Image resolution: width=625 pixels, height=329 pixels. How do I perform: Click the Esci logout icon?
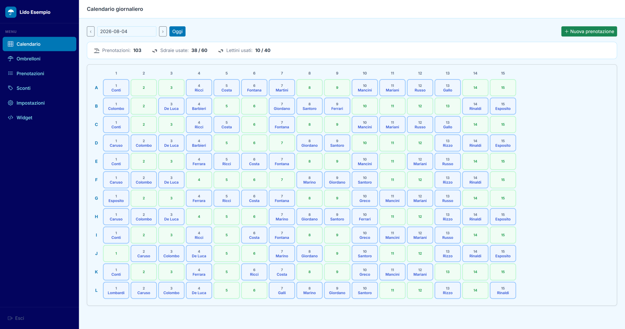[x=10, y=318]
